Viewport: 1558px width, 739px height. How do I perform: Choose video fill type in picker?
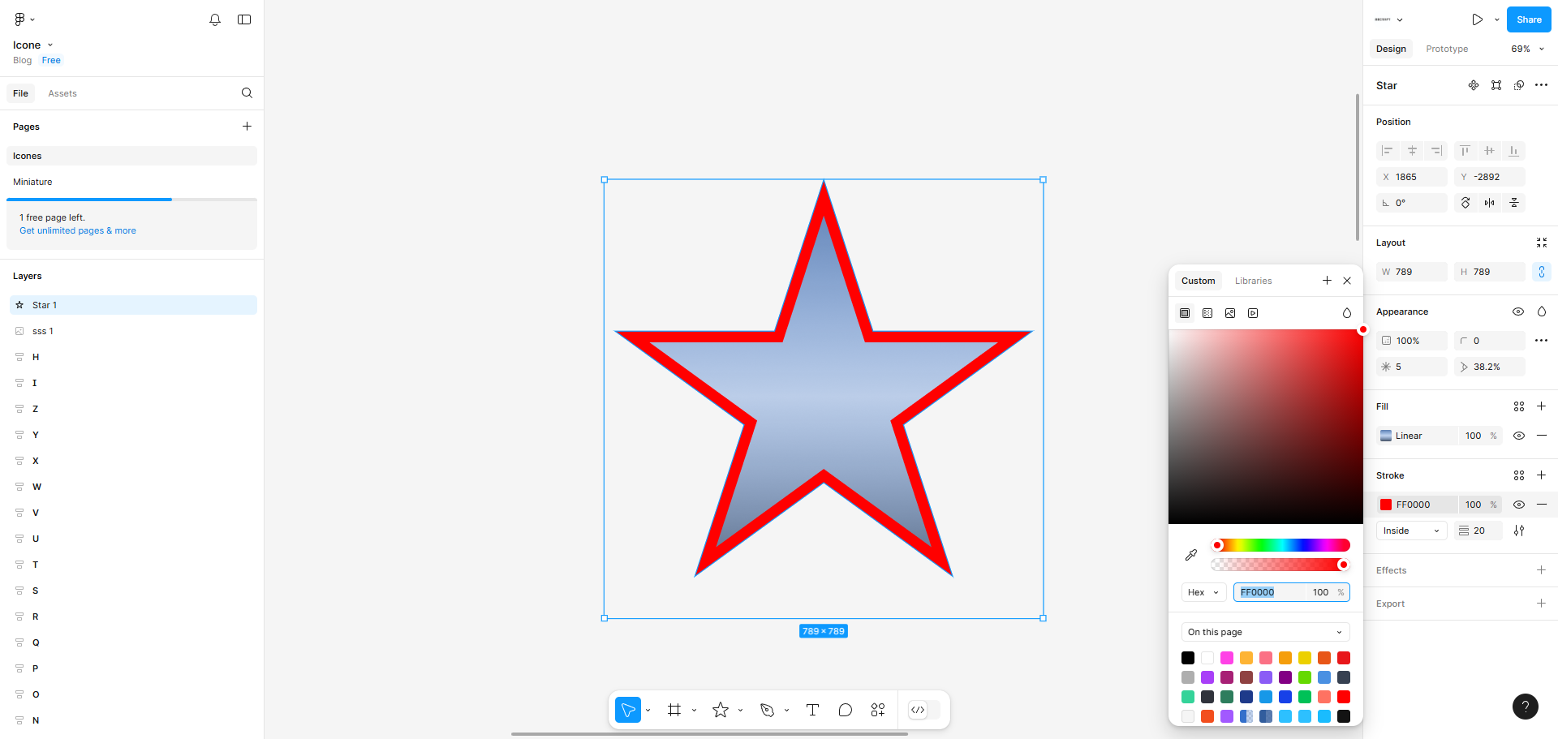(x=1253, y=313)
